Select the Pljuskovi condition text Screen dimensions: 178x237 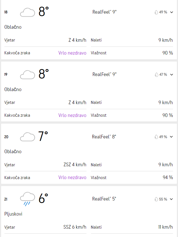point(13,214)
